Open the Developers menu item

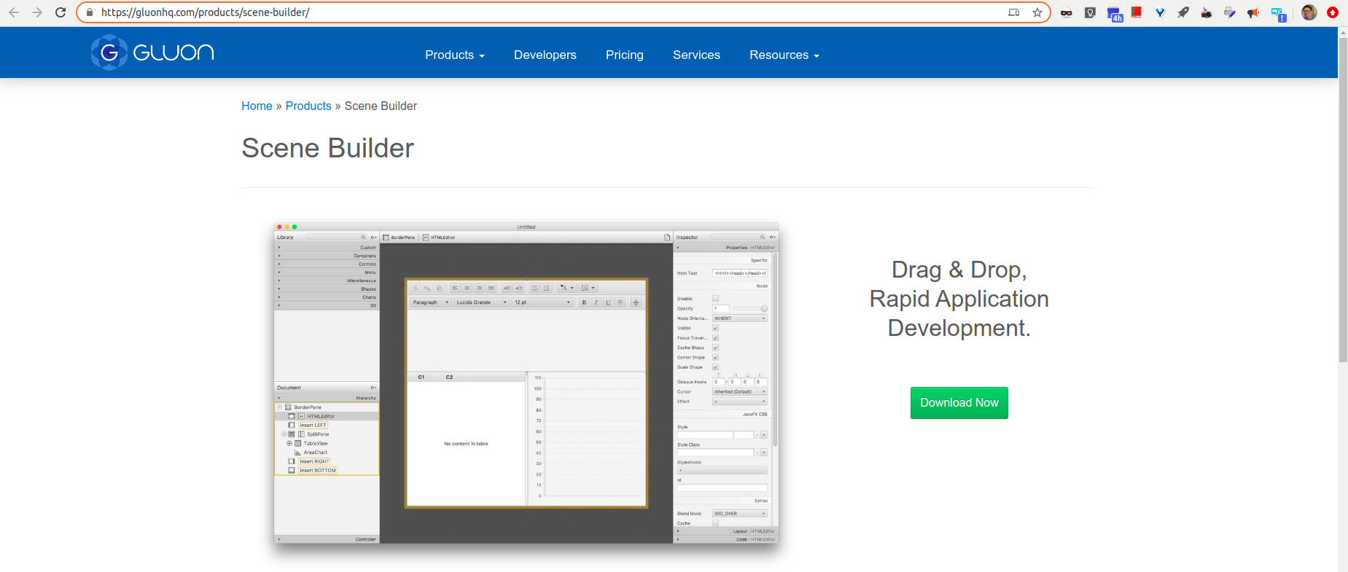click(x=545, y=55)
